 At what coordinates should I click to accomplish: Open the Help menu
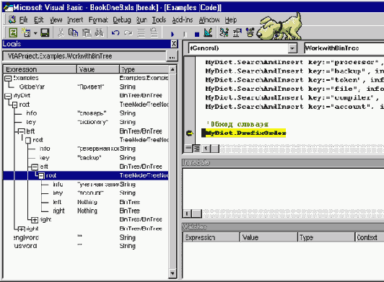pyautogui.click(x=231, y=19)
